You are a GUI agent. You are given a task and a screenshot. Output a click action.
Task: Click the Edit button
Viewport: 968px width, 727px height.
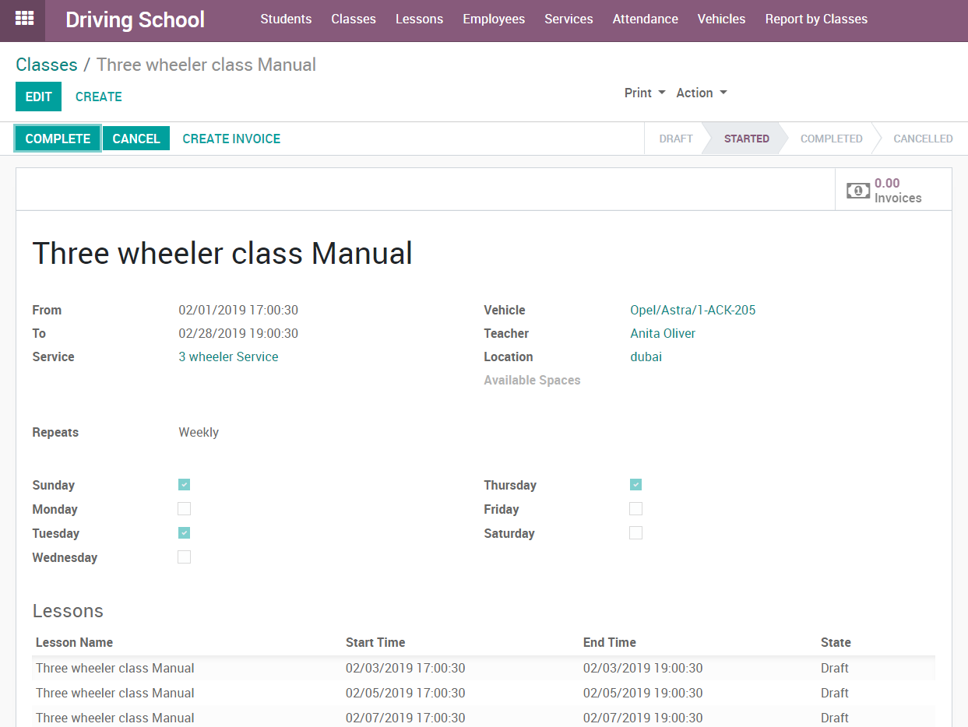(38, 97)
